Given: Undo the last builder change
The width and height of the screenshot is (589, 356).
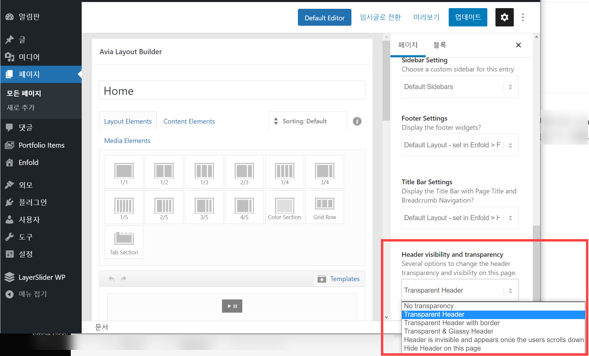Looking at the screenshot, I should coord(111,278).
